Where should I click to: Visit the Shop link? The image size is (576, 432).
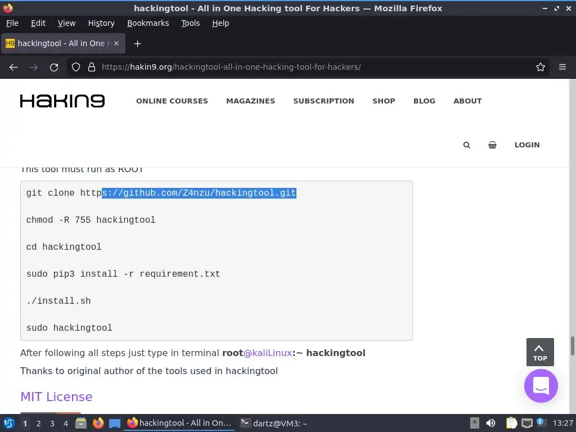point(384,101)
